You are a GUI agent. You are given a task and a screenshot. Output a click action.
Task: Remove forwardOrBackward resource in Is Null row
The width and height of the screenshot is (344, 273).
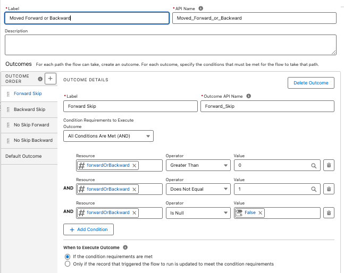click(135, 213)
